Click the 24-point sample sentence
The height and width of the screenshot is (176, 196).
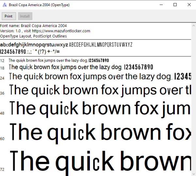(x=100, y=77)
